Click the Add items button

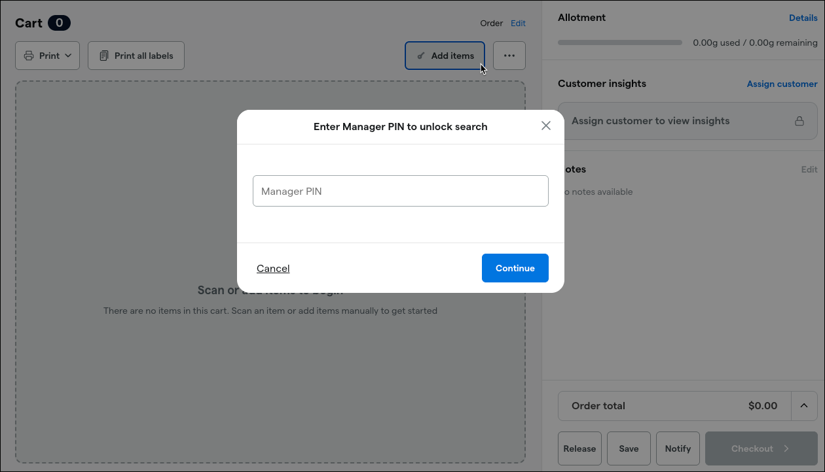tap(445, 56)
